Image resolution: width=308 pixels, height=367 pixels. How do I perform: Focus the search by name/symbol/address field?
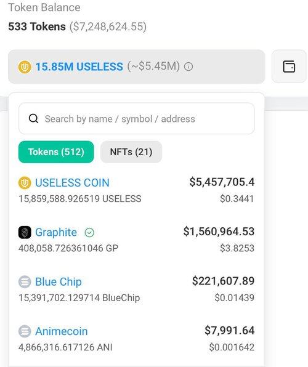tap(137, 118)
